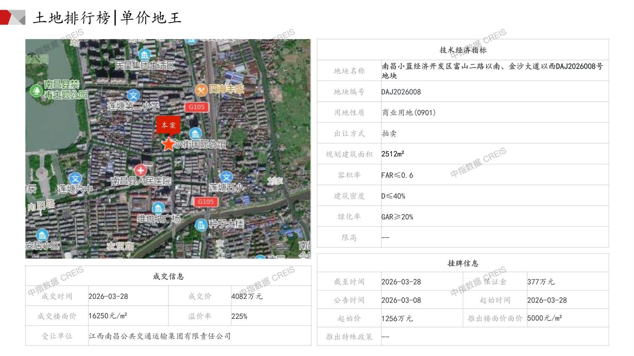Click the 莲塘第二小学 school icon
Viewport: 634px width, 356px height.
point(133,96)
